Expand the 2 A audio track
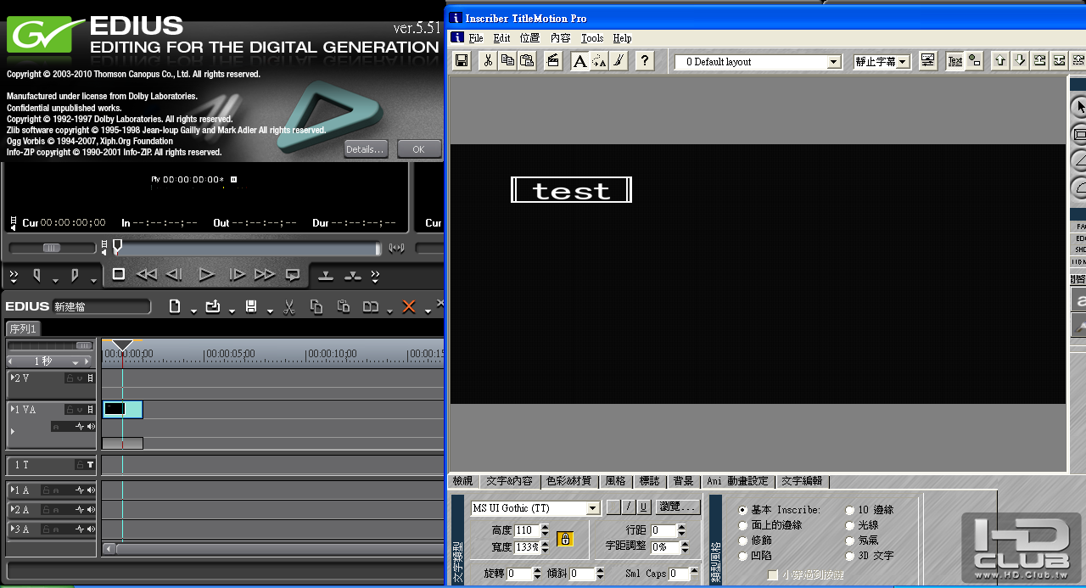The height and width of the screenshot is (588, 1086). pyautogui.click(x=12, y=509)
